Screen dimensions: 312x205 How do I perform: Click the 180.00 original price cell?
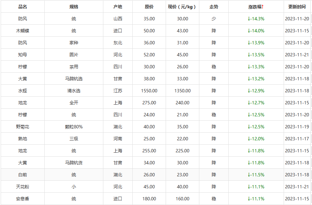pos(149,199)
